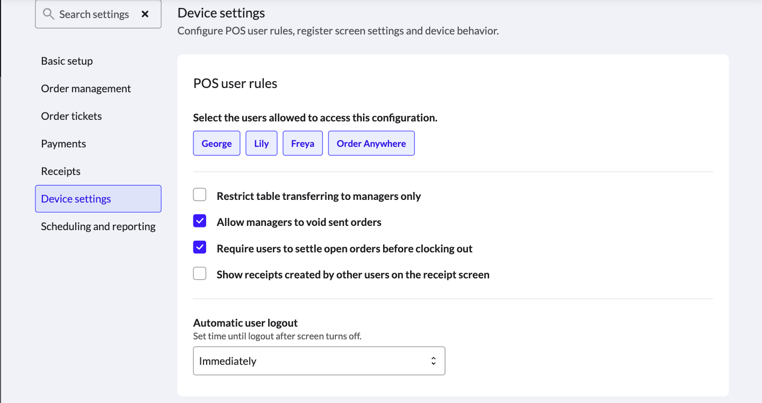Open Order tickets settings
This screenshot has height=403, width=762.
coord(72,116)
